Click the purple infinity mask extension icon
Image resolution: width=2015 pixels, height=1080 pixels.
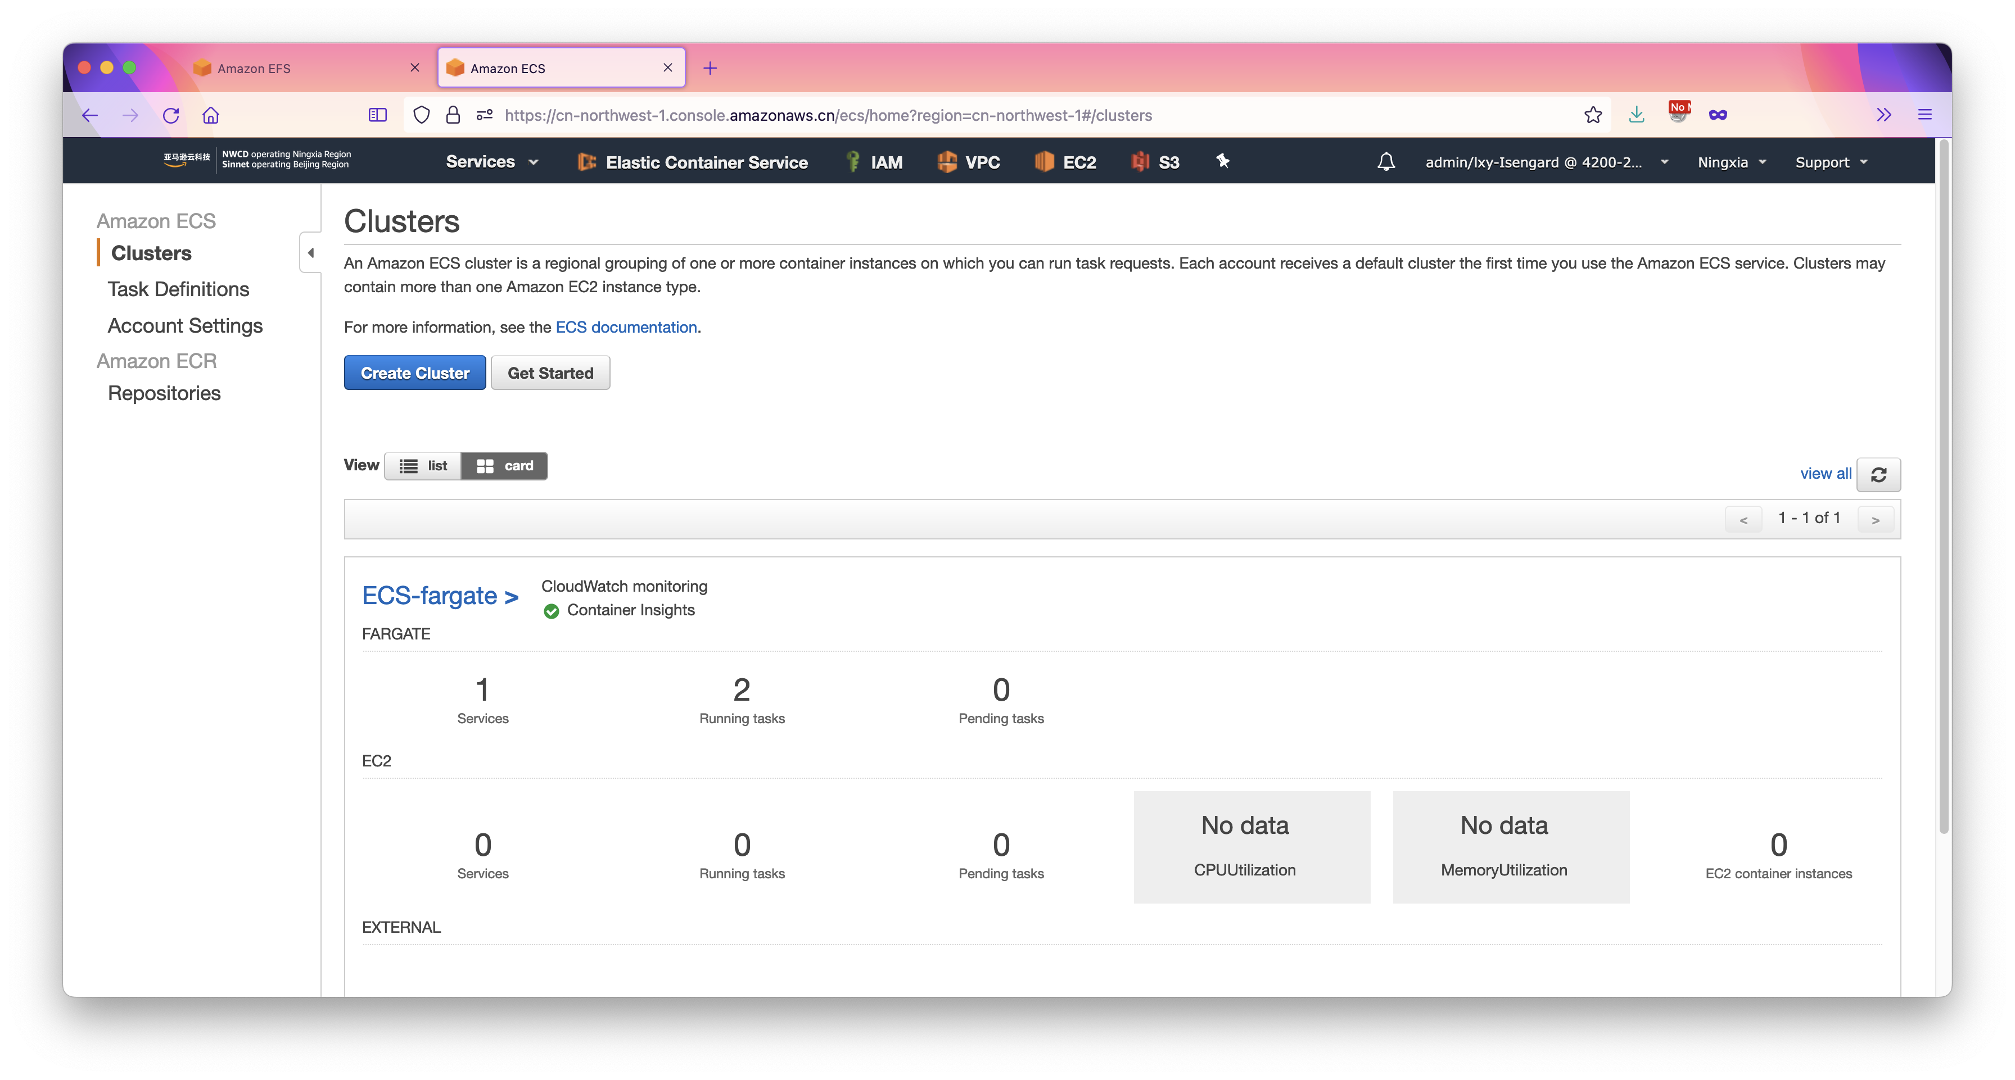pos(1718,115)
